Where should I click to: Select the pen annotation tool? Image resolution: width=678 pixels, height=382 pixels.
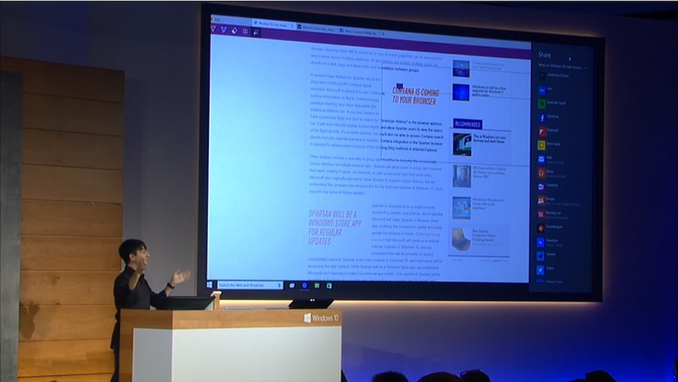(214, 30)
